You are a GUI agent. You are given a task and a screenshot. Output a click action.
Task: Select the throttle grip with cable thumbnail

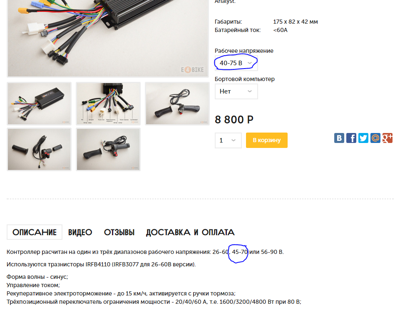click(x=177, y=103)
